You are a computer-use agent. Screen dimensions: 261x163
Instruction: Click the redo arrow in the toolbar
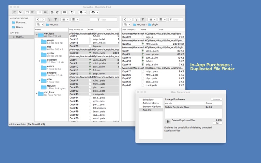[x=57, y=12]
